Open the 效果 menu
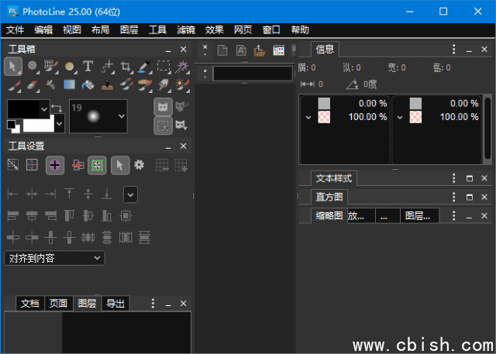The width and height of the screenshot is (496, 354). (x=214, y=30)
